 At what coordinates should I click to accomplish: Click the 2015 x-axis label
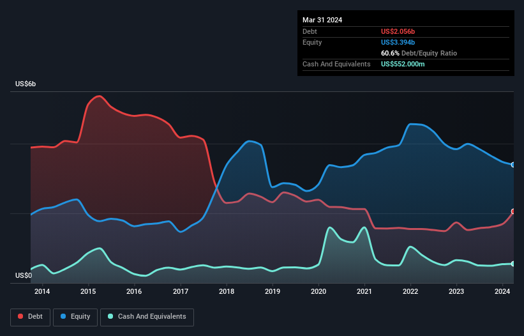pyautogui.click(x=88, y=291)
